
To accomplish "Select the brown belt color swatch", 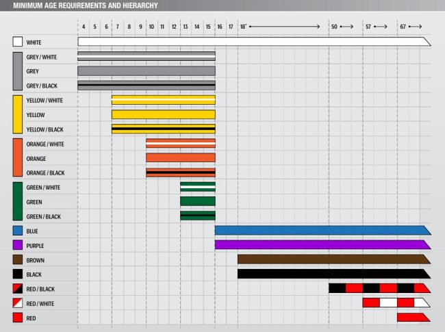I will coord(18,259).
